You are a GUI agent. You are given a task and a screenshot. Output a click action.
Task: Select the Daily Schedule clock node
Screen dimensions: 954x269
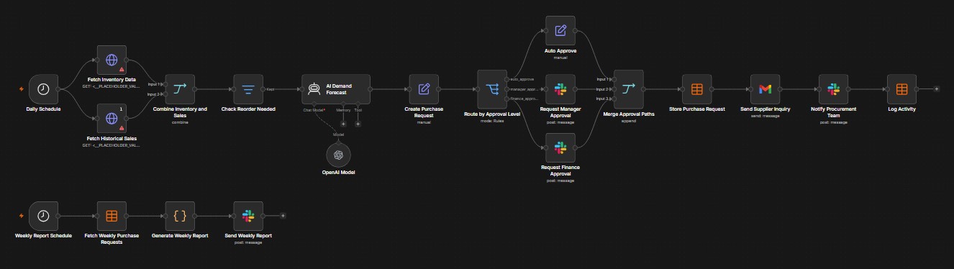tap(43, 89)
